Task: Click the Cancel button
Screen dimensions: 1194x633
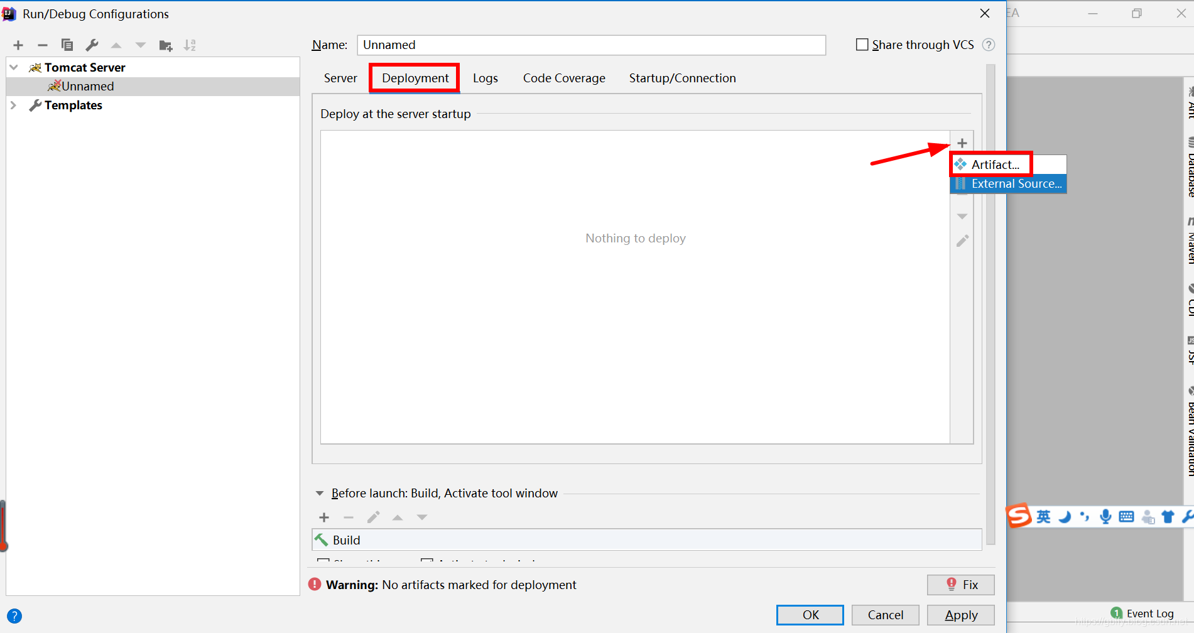Action: [x=886, y=615]
